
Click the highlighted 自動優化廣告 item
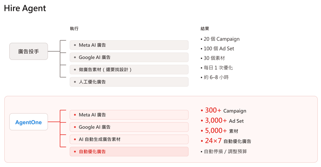129,151
